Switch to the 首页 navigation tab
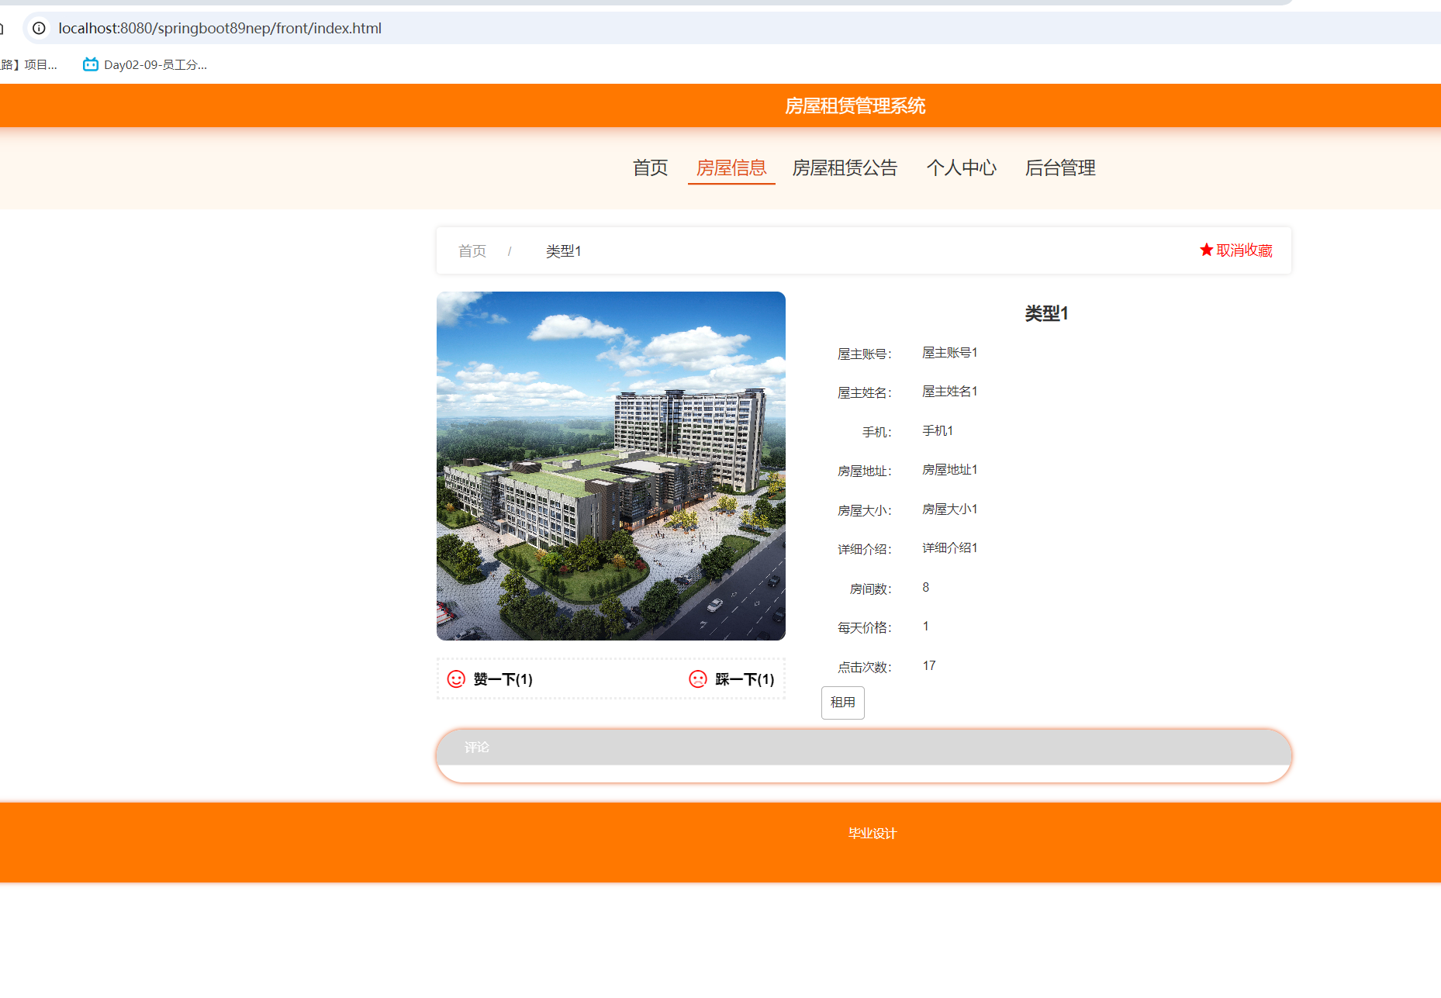1441x998 pixels. tap(650, 167)
